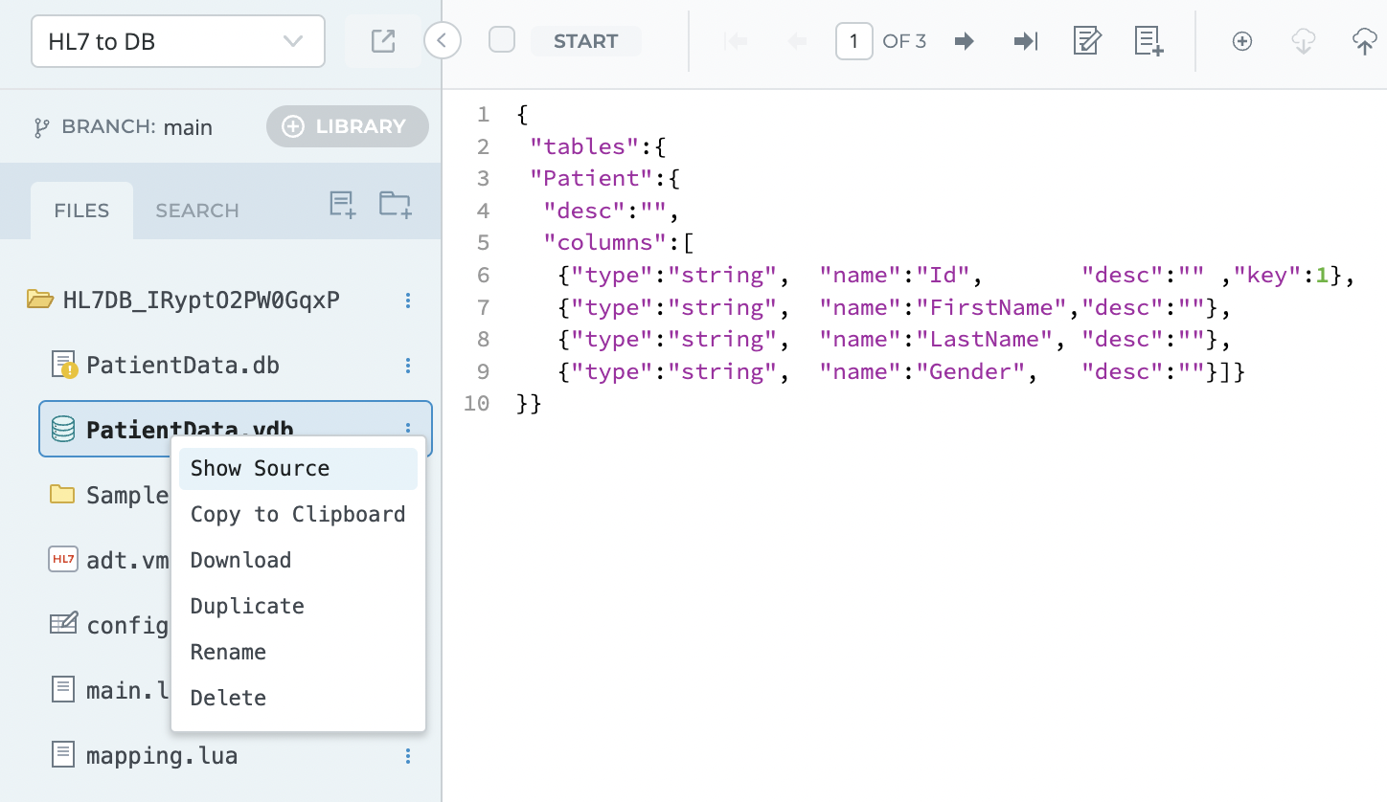Jump to the last sample message arrow
The image size is (1387, 802).
(x=1026, y=41)
